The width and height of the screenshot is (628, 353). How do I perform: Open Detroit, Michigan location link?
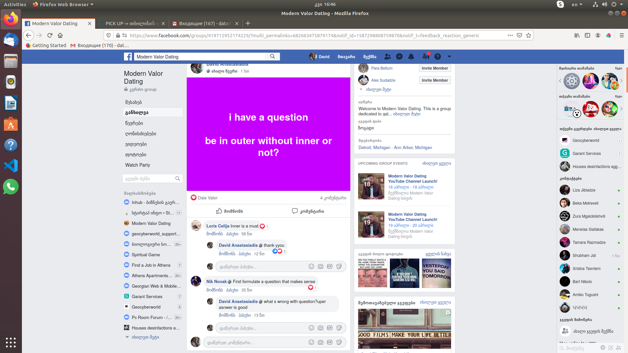(x=374, y=148)
